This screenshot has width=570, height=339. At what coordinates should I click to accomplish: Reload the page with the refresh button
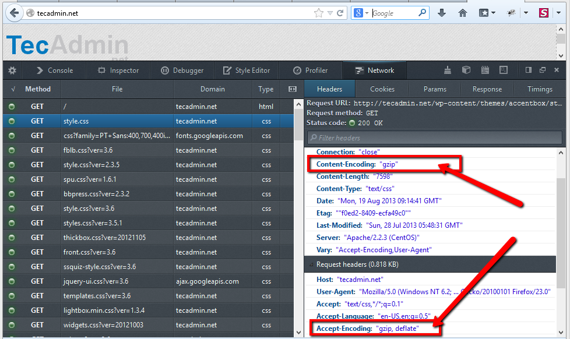[x=340, y=13]
